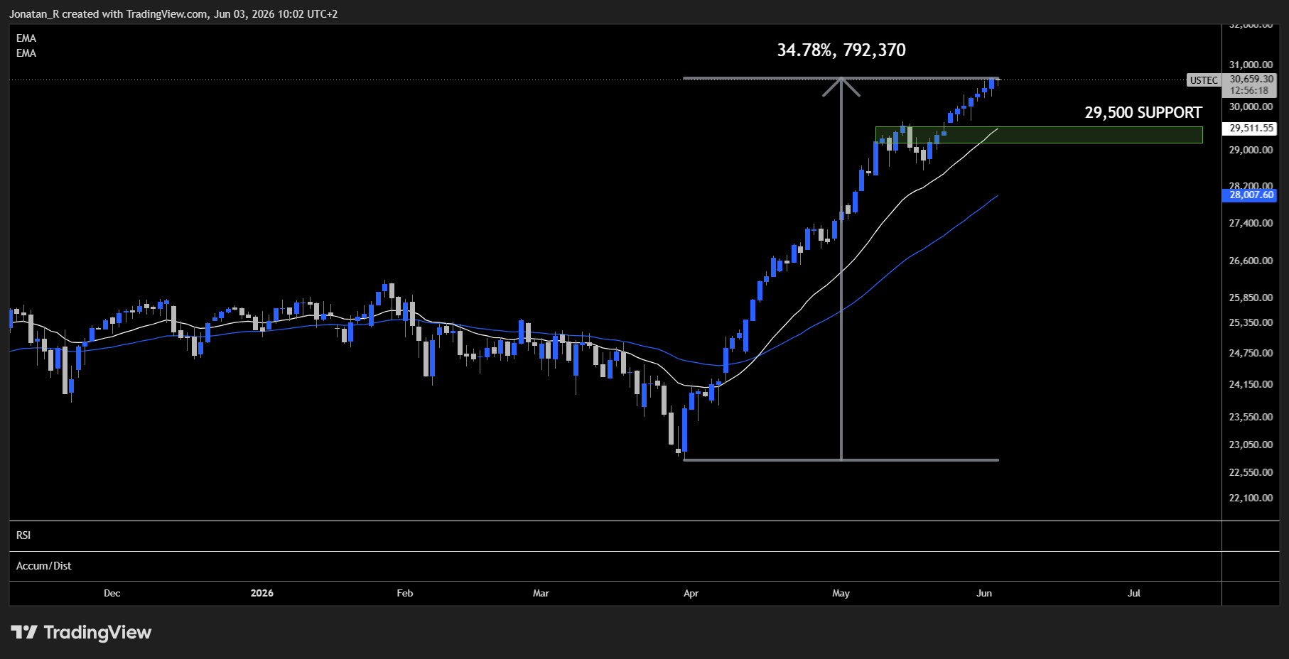Click the upward arrowhead of the measure tool
1289x659 pixels.
pyautogui.click(x=841, y=86)
